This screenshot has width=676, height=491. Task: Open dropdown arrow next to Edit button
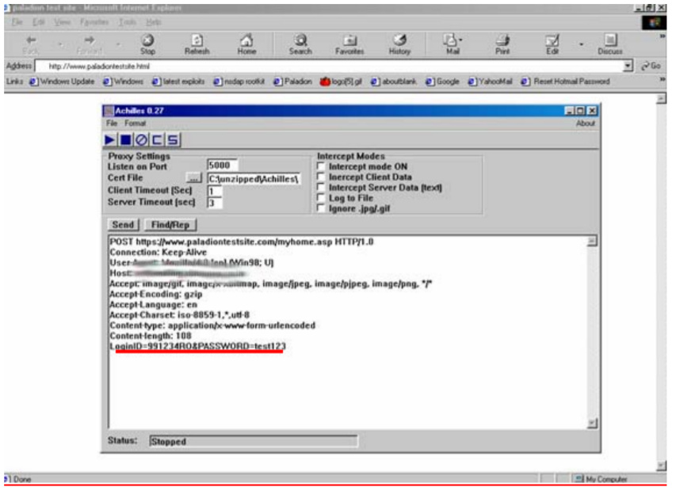[x=581, y=44]
